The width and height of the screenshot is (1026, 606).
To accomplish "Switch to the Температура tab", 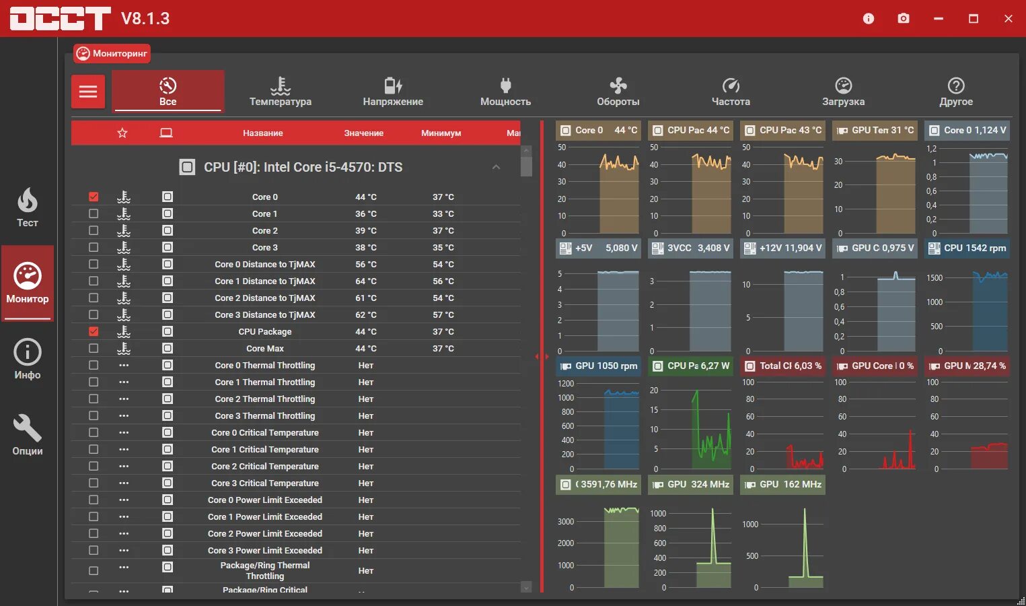I will 281,92.
